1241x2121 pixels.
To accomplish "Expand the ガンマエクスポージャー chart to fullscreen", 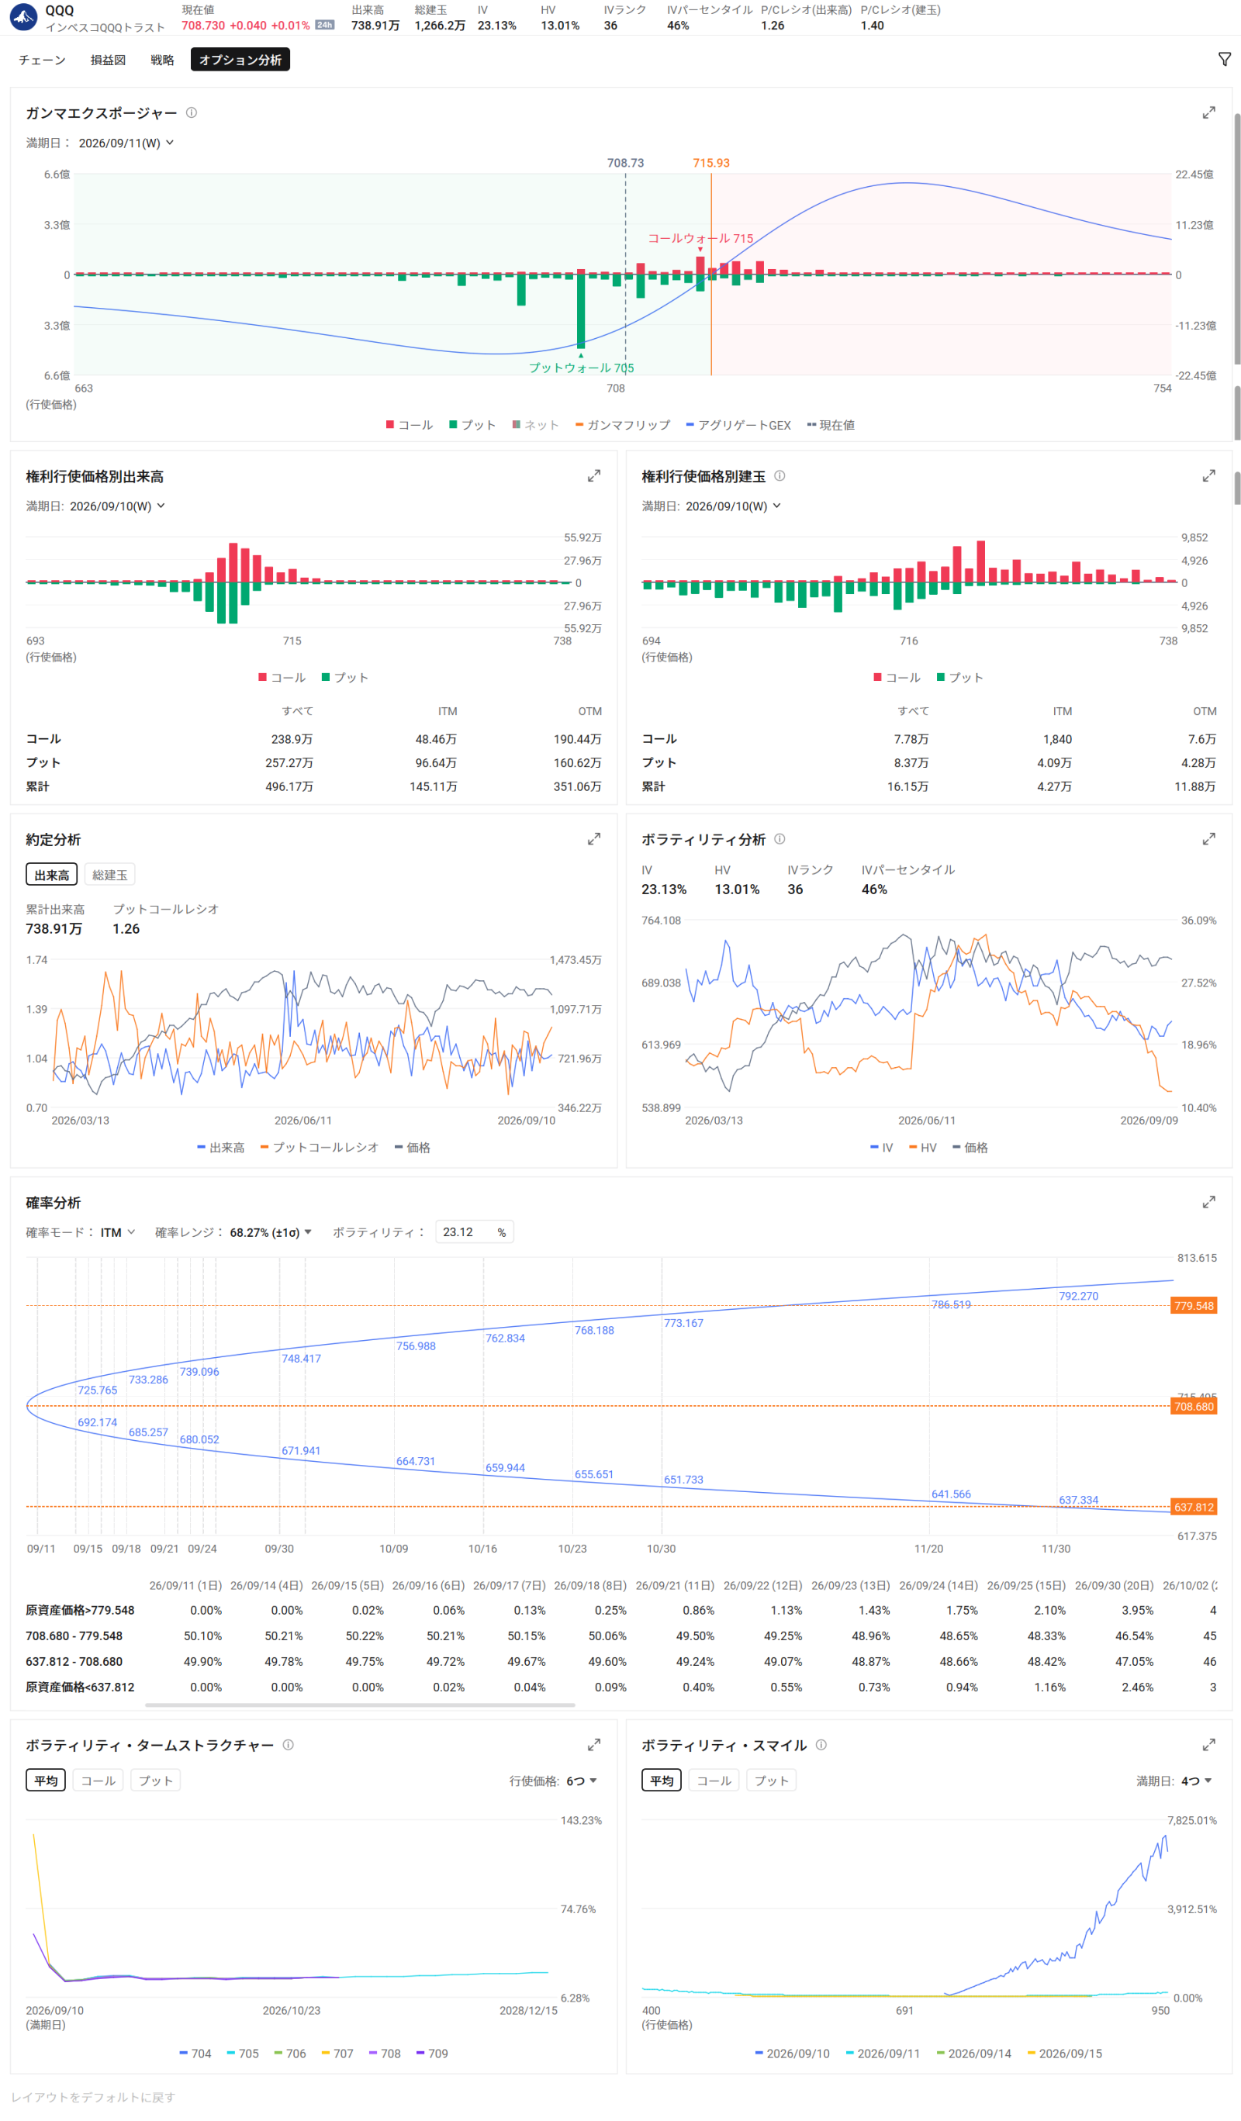I will [1208, 112].
